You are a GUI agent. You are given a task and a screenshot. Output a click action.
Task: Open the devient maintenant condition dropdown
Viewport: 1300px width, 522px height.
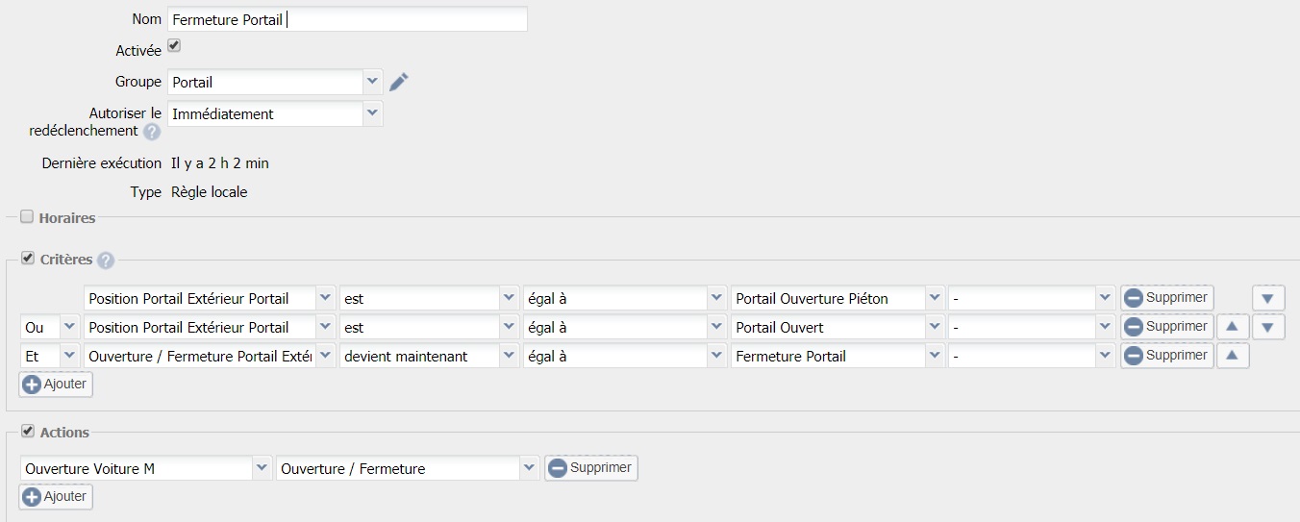coord(509,357)
